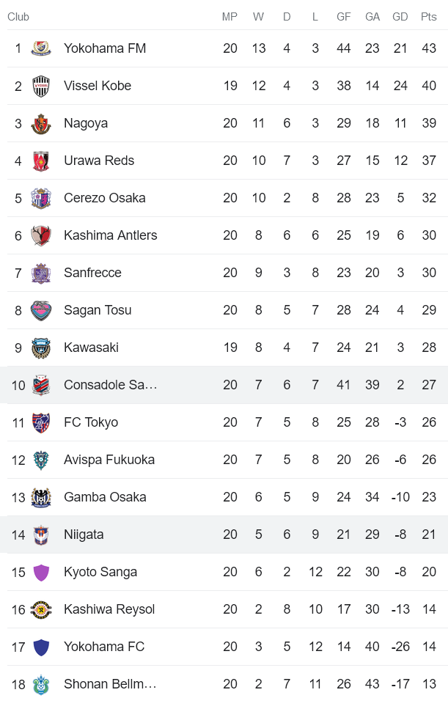Click the Cerezo Osaka club badge
The width and height of the screenshot is (448, 709).
pos(42,198)
